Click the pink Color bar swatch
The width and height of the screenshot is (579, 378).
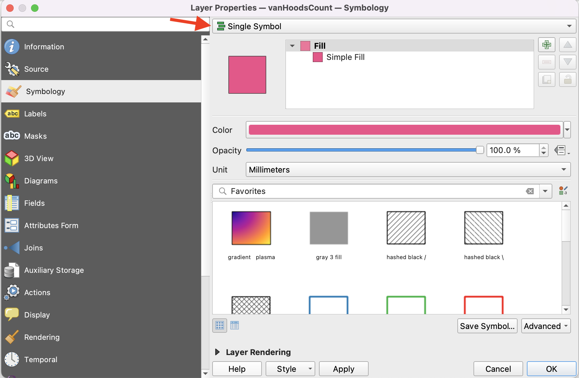[x=404, y=130]
